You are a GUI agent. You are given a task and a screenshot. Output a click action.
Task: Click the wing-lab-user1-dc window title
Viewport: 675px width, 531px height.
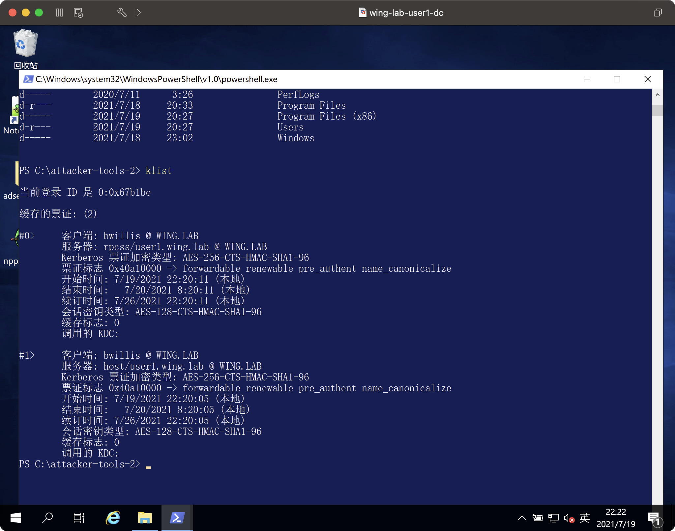[x=406, y=13]
